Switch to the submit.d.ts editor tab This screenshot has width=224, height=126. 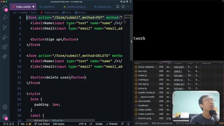[x=103, y=7]
